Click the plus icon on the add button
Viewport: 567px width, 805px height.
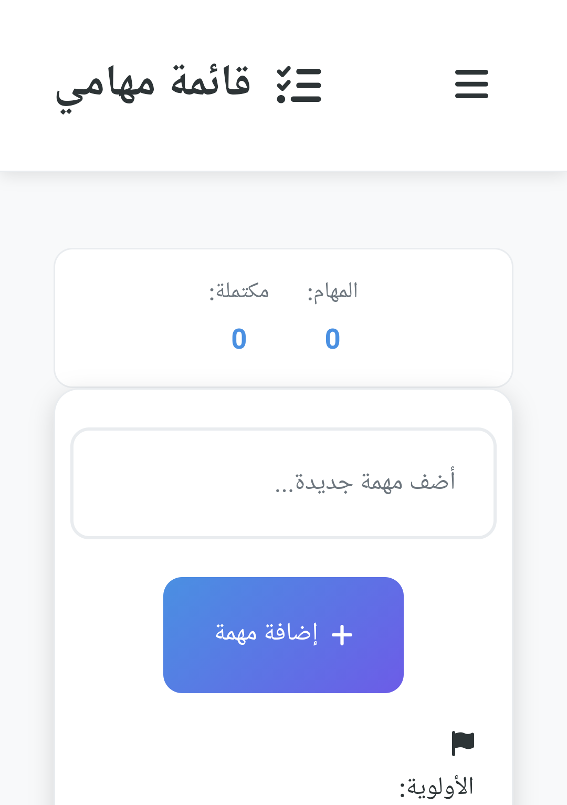[x=342, y=634]
